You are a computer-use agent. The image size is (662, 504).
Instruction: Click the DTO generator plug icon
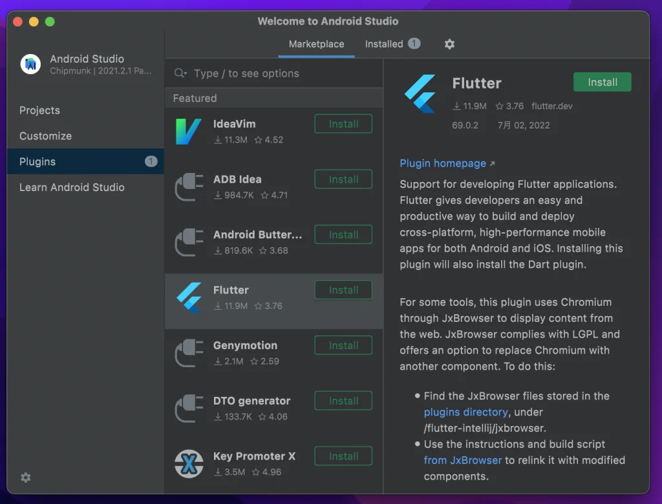(189, 408)
